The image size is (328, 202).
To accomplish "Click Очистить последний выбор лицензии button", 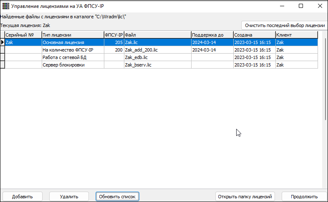I will [x=285, y=25].
